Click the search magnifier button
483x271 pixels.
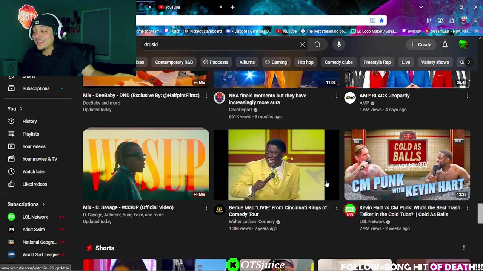pyautogui.click(x=317, y=44)
